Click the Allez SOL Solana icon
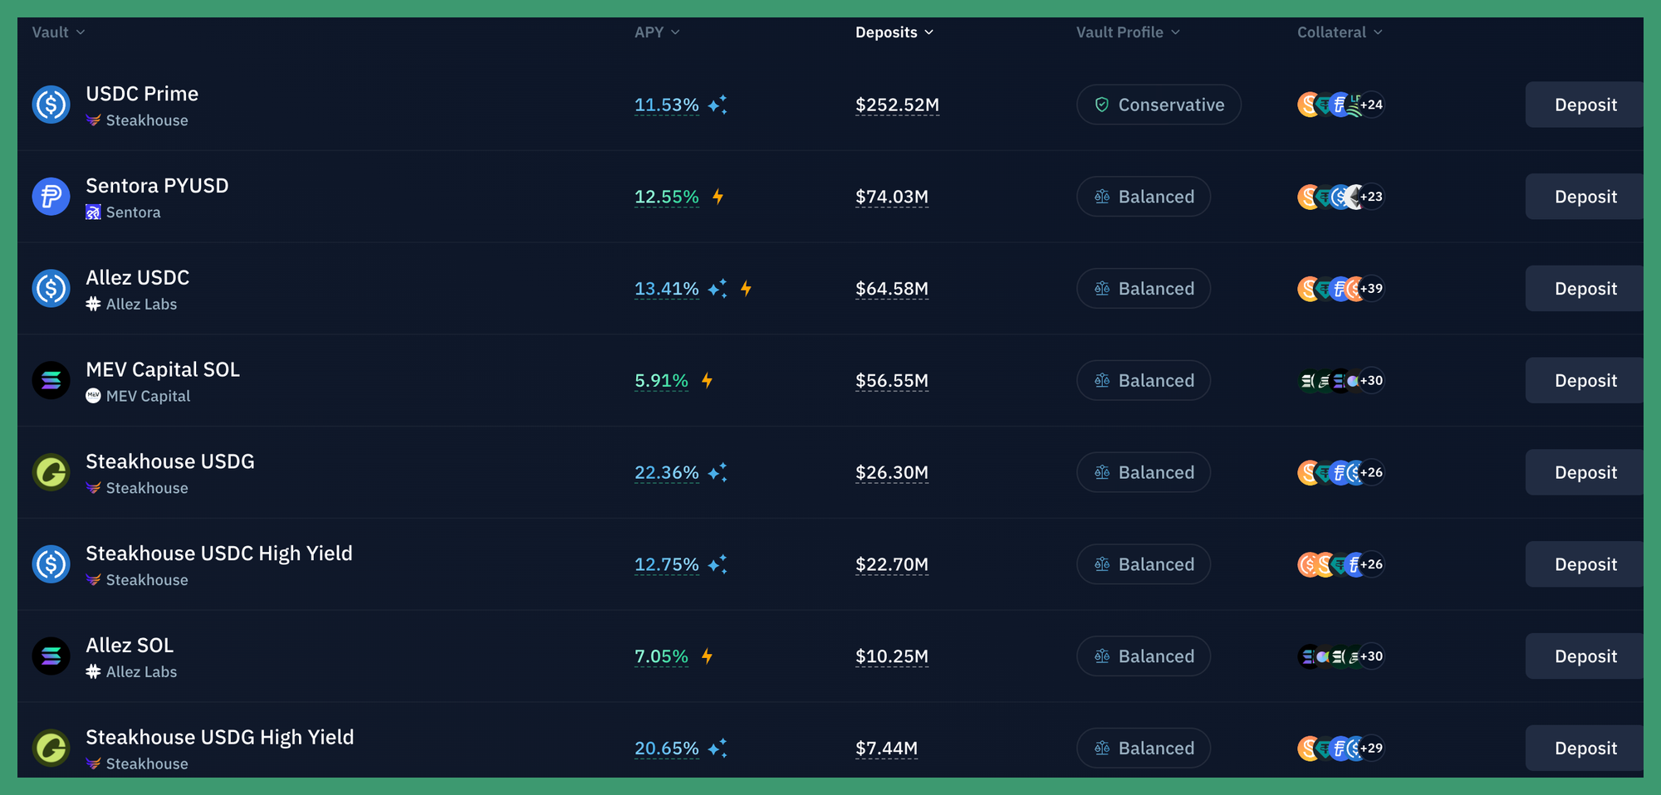 pyautogui.click(x=51, y=656)
